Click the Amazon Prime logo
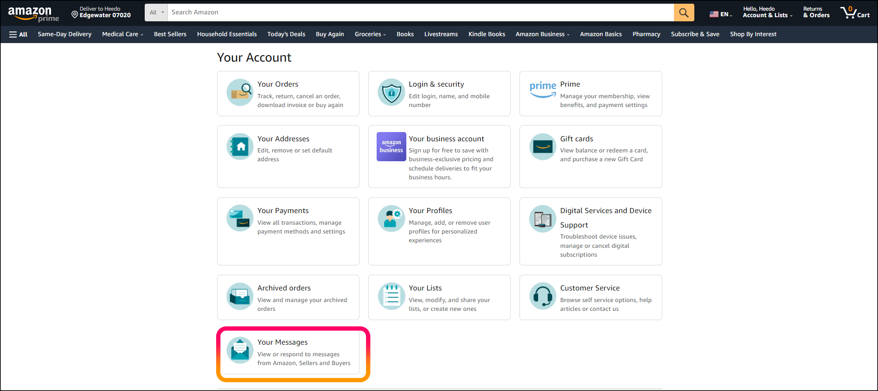This screenshot has height=391, width=878. pos(33,14)
